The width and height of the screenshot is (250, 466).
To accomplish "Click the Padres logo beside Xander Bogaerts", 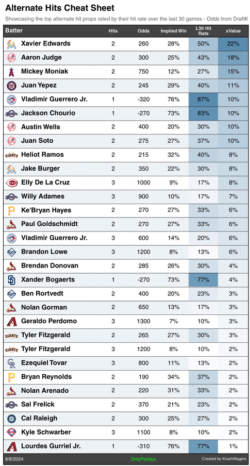I will click(11, 280).
